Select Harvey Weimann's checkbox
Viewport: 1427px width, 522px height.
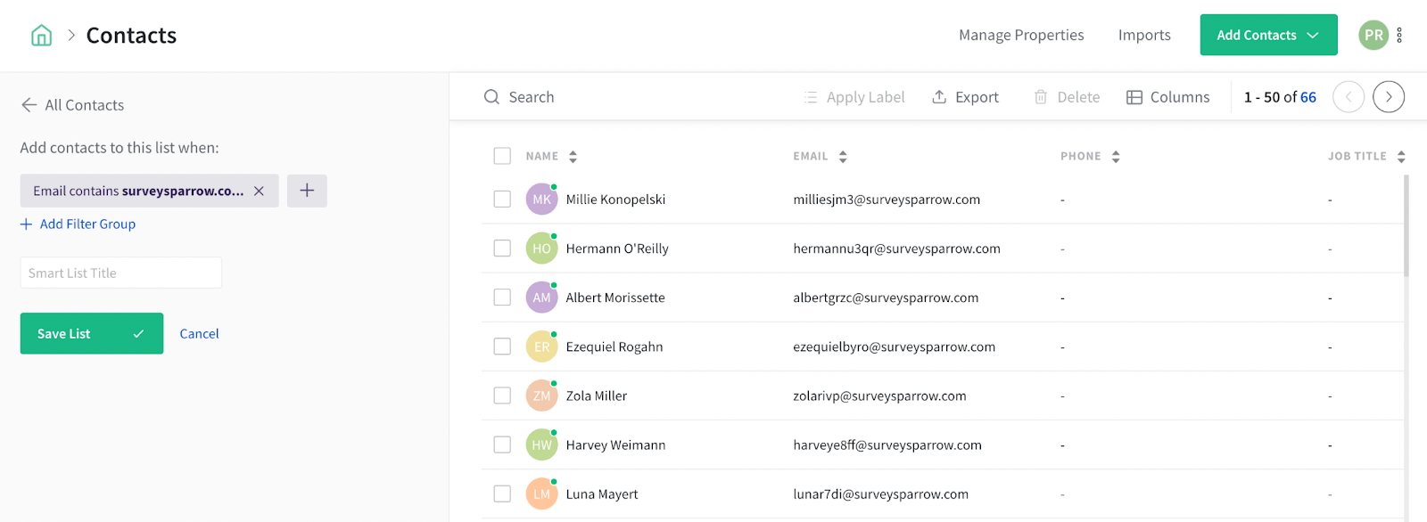click(502, 445)
